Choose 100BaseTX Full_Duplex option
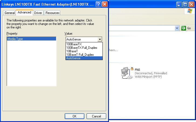Screen dimensions: 196x122 (x=84, y=48)
